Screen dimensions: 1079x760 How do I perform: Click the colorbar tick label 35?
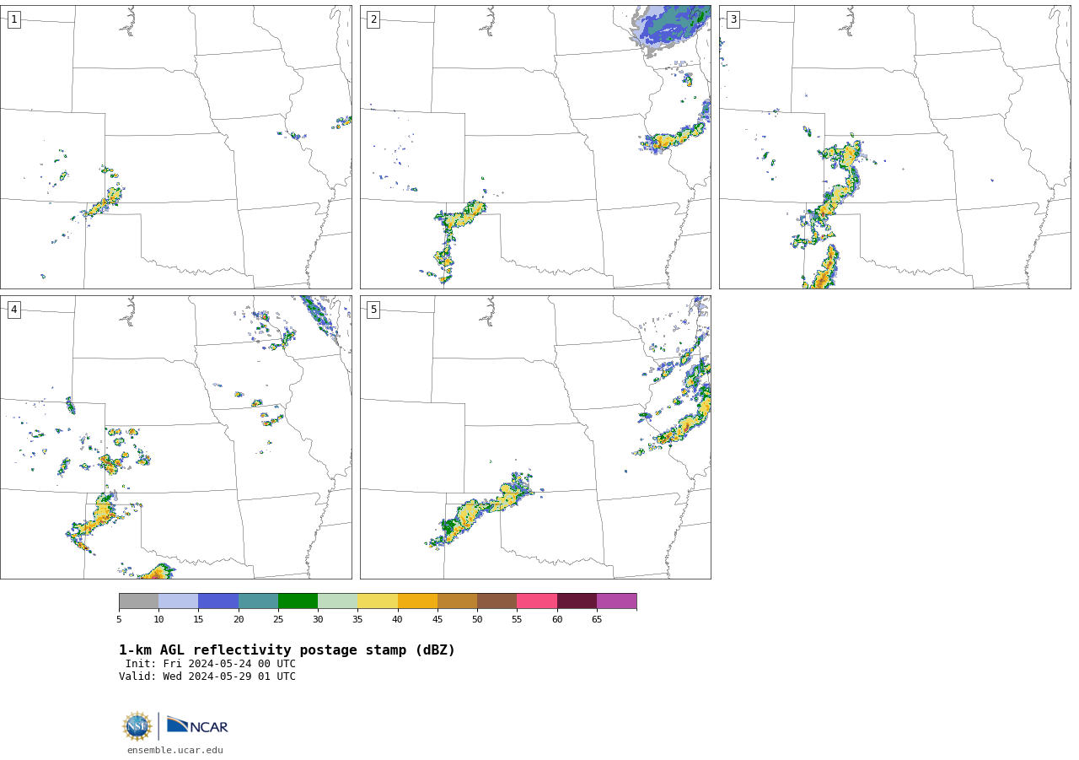[357, 619]
